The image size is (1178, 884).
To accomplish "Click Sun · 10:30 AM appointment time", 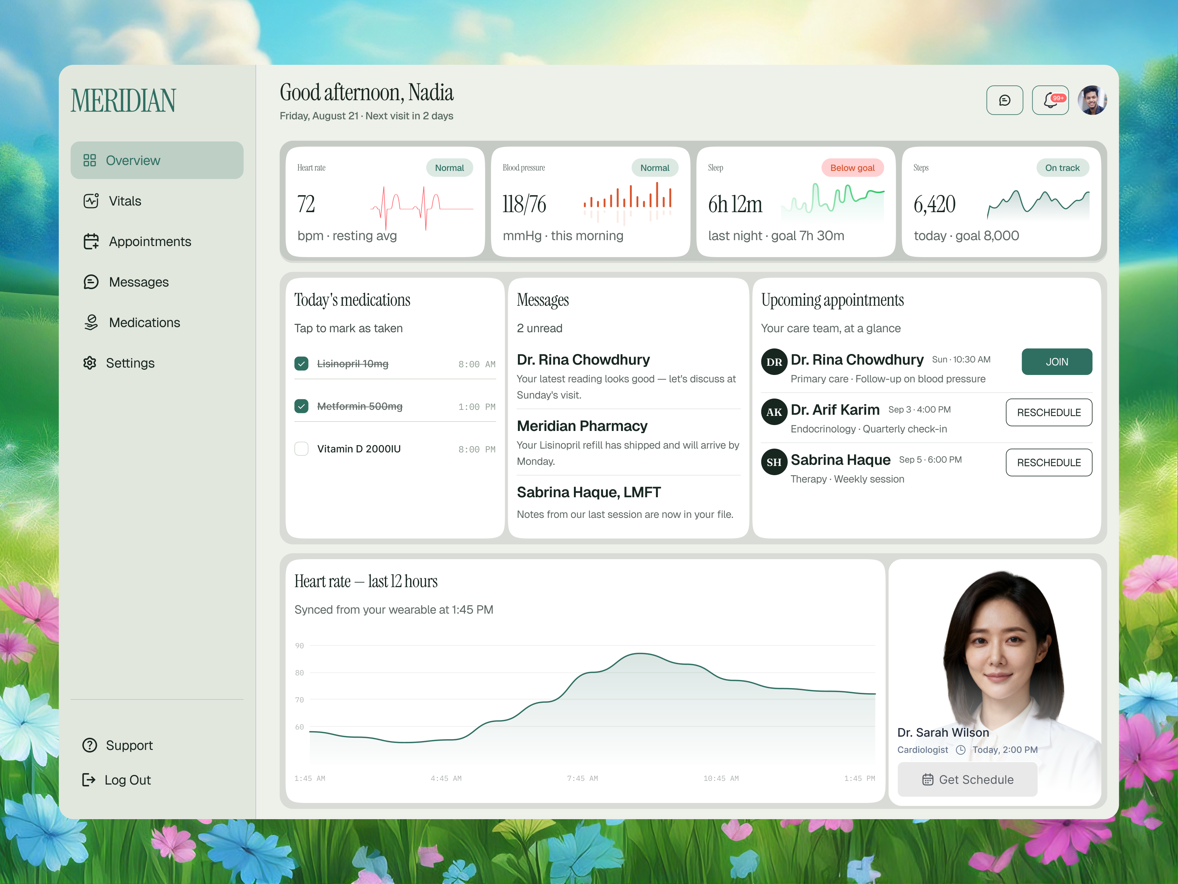I will [x=961, y=359].
